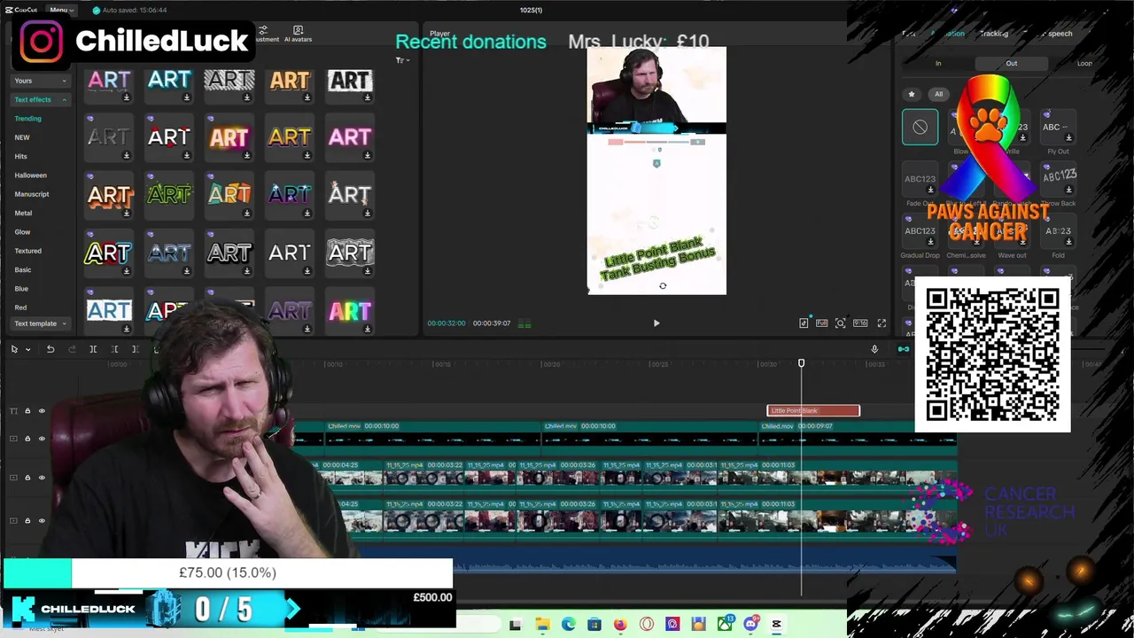This screenshot has width=1134, height=638.
Task: Select the NEW text effects category
Action: point(22,137)
